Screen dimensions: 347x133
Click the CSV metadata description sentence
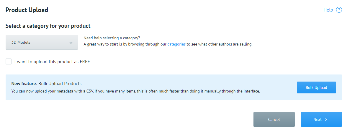[135, 91]
